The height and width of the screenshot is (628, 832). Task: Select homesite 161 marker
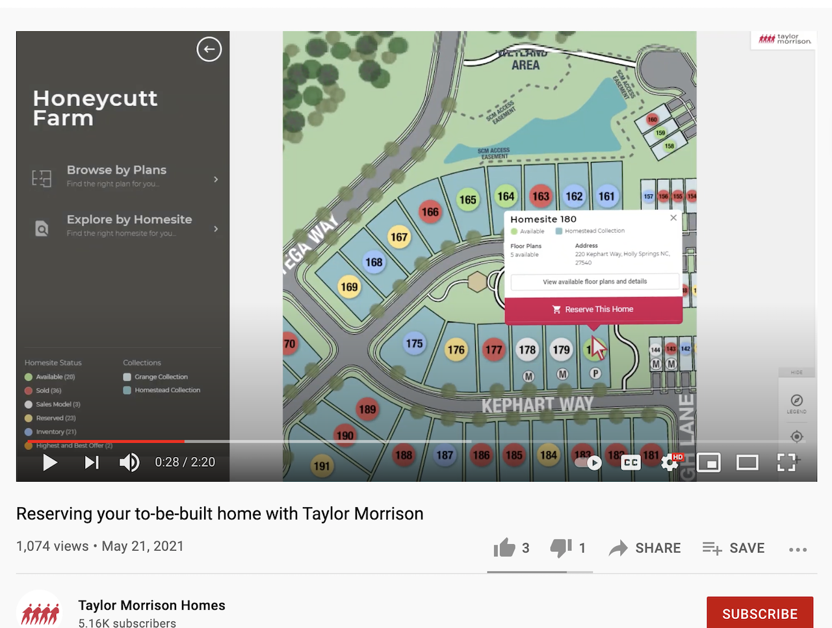(x=606, y=196)
